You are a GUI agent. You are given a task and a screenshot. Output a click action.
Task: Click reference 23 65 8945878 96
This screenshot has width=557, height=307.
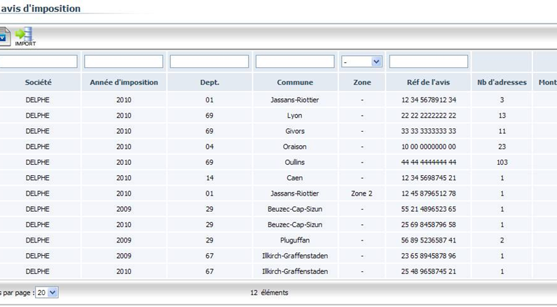click(x=428, y=256)
